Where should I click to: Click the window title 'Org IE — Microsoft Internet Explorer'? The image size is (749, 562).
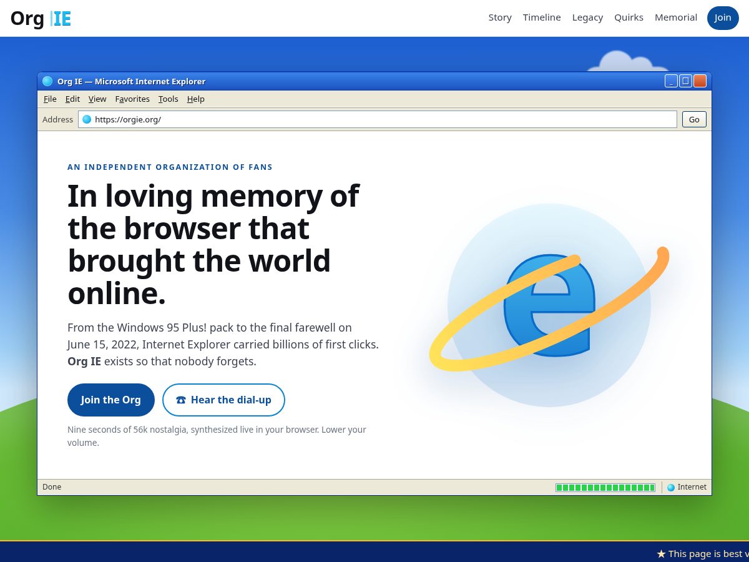pyautogui.click(x=131, y=81)
